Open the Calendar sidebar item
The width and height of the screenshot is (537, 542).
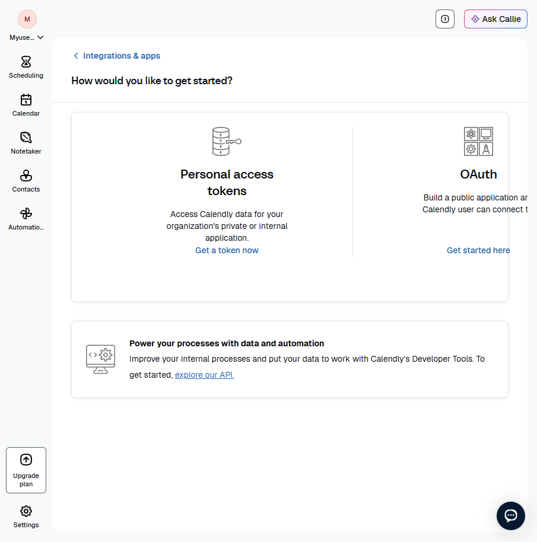26,106
